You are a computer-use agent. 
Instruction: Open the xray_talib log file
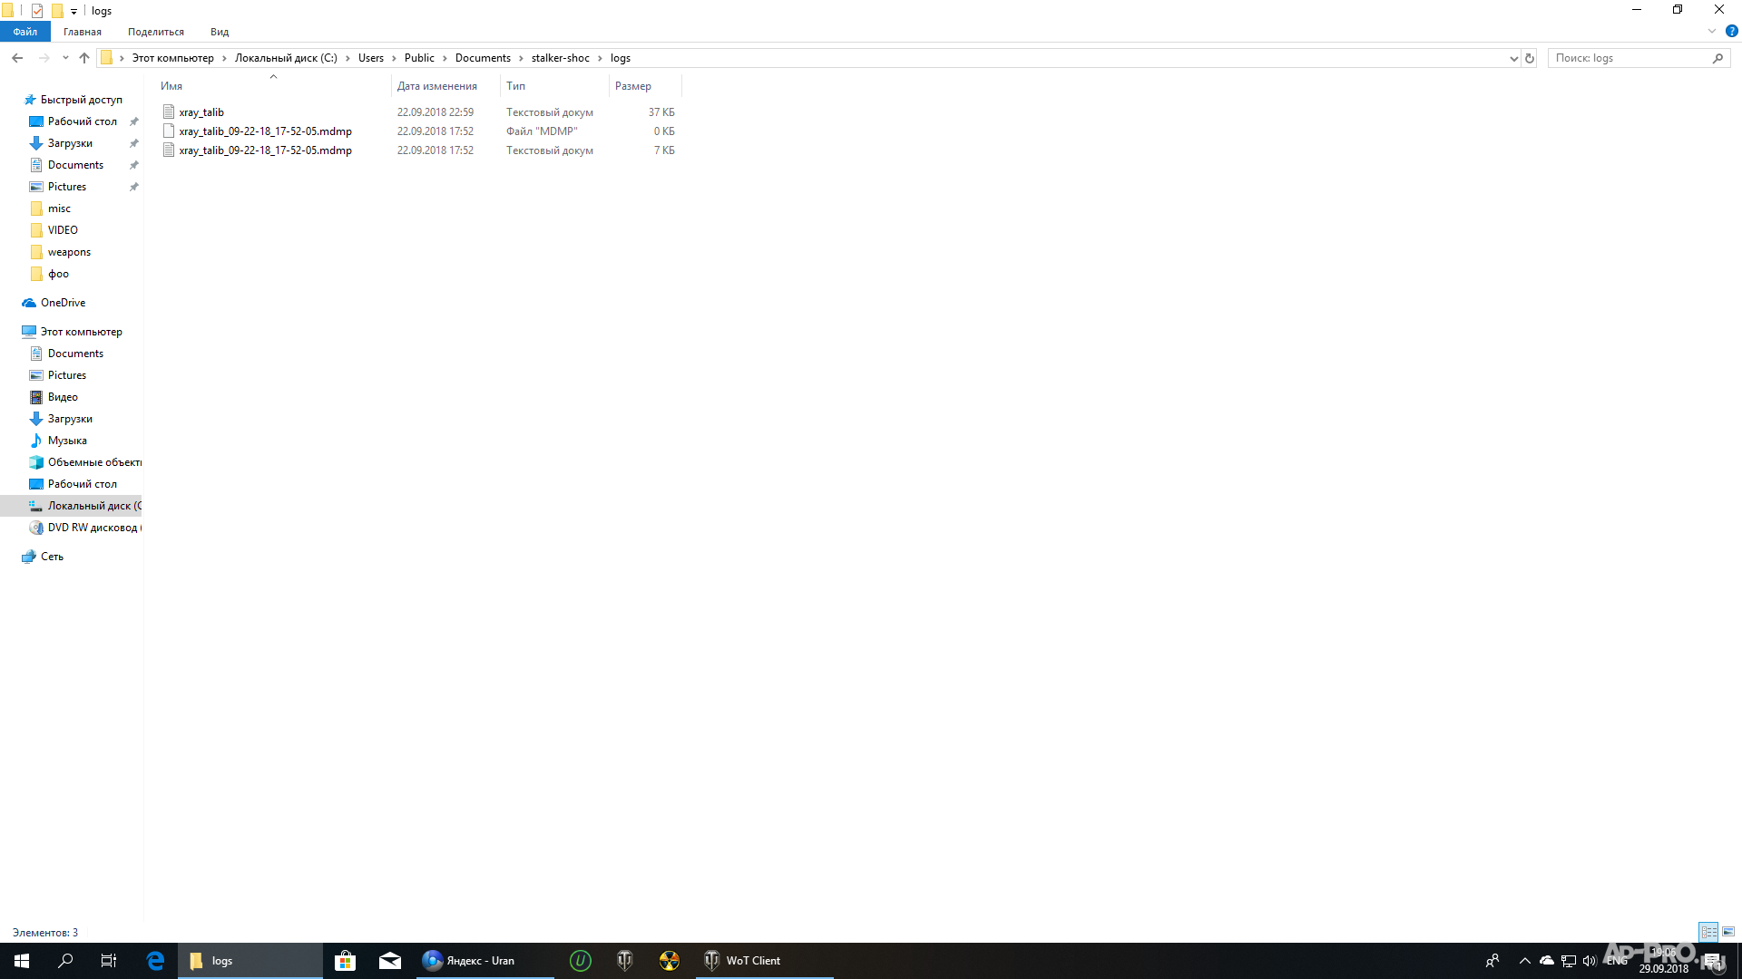[x=201, y=111]
